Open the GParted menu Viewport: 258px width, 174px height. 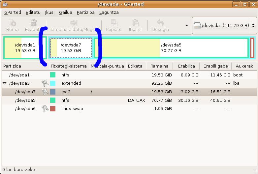coord(13,12)
